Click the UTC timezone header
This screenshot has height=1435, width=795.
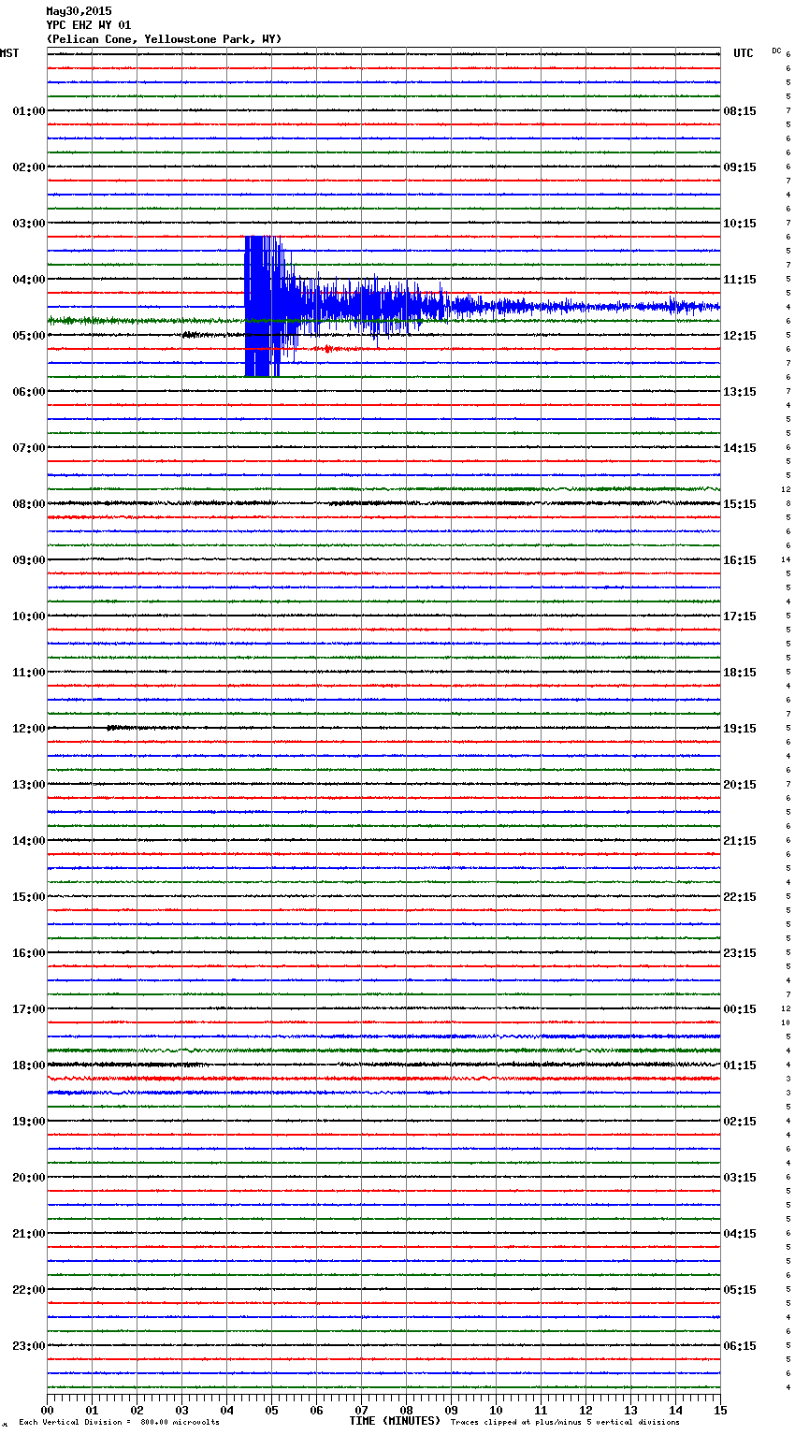coord(743,53)
